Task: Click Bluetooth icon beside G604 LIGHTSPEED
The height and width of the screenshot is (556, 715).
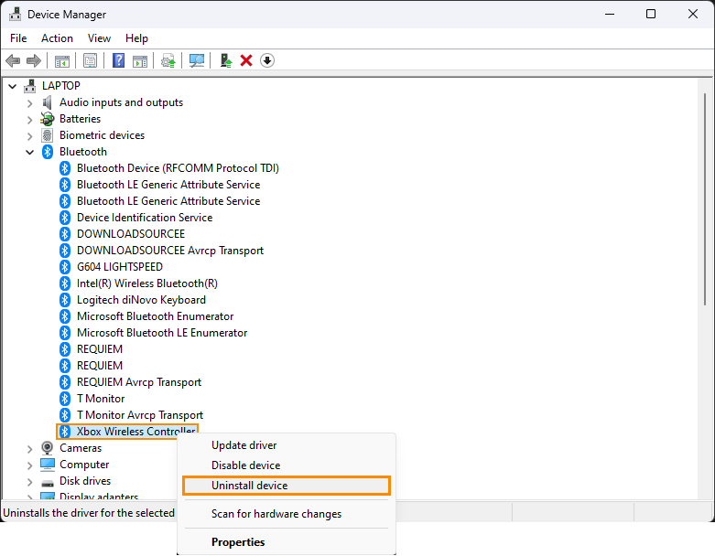Action: (65, 267)
